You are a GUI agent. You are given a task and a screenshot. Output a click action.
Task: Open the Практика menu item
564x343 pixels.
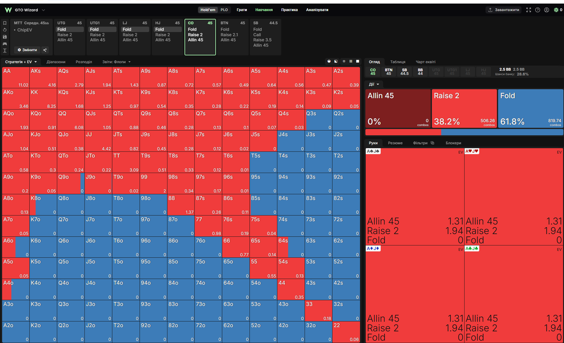click(289, 10)
